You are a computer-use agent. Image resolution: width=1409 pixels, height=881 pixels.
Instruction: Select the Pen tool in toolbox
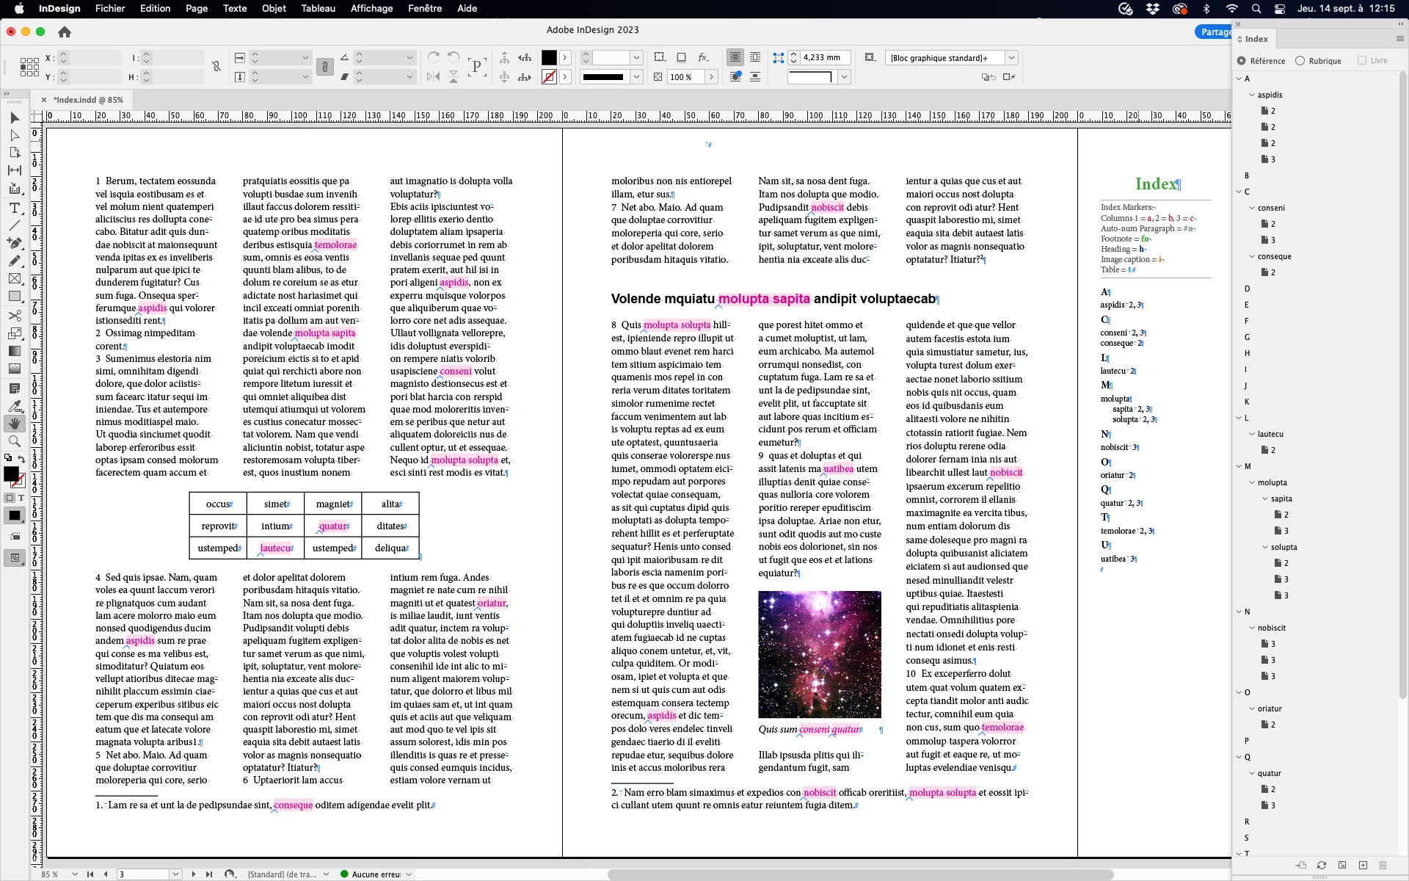click(14, 243)
